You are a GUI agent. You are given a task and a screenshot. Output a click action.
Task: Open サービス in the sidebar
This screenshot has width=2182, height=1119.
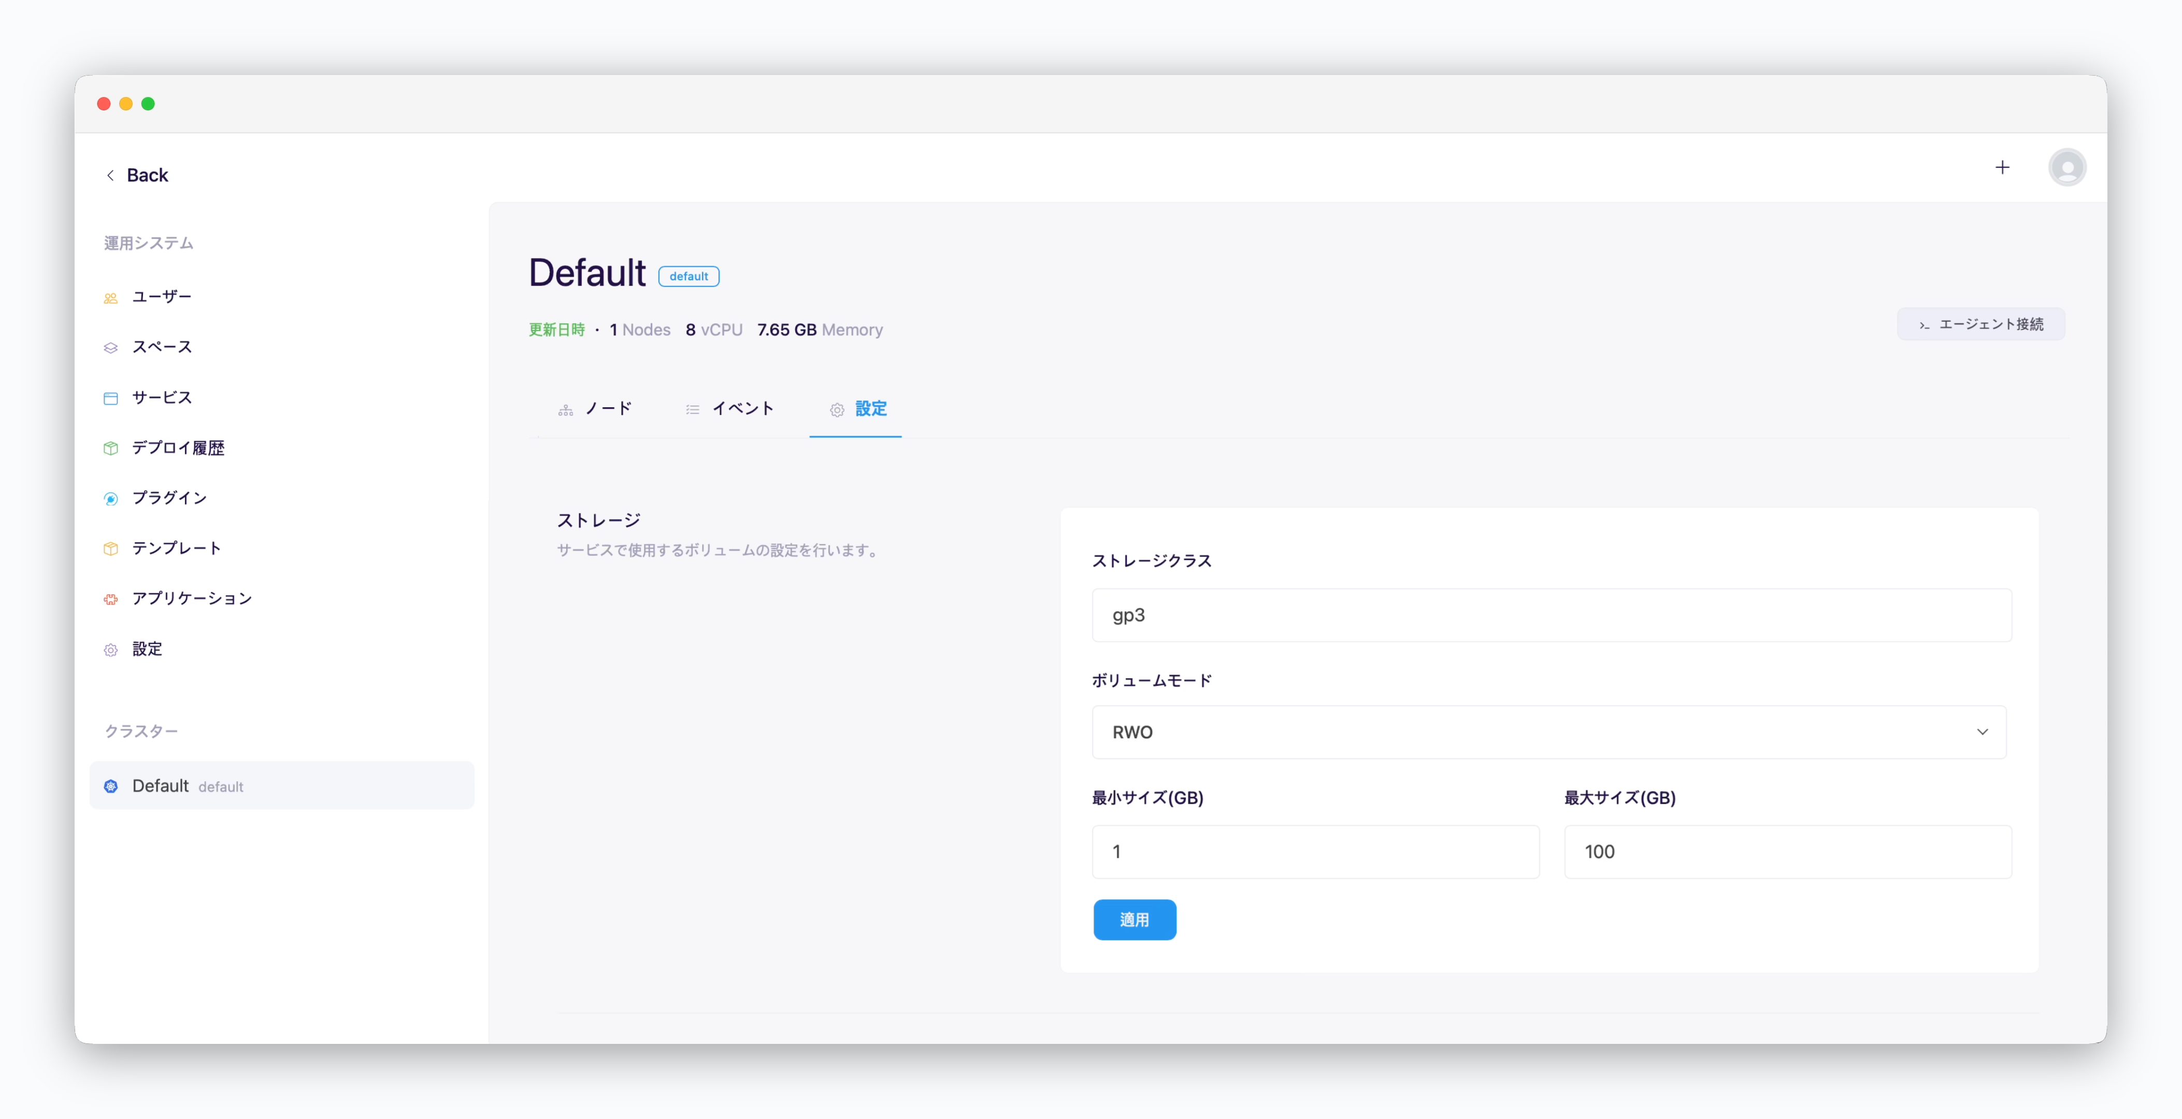[x=162, y=397]
